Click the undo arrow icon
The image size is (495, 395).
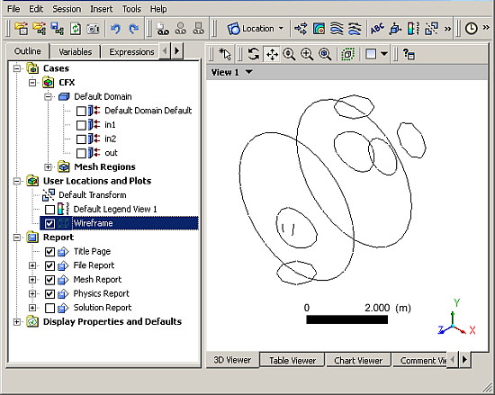(x=115, y=29)
